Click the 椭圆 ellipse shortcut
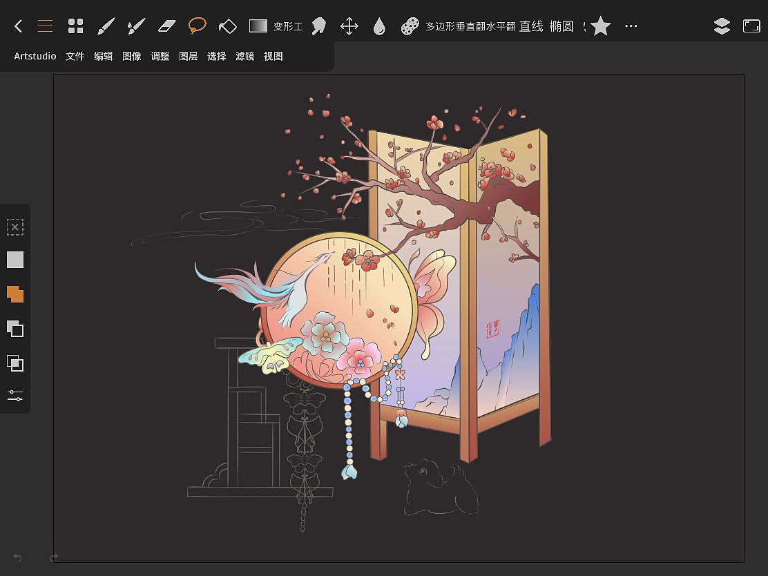The image size is (768, 576). pyautogui.click(x=561, y=26)
